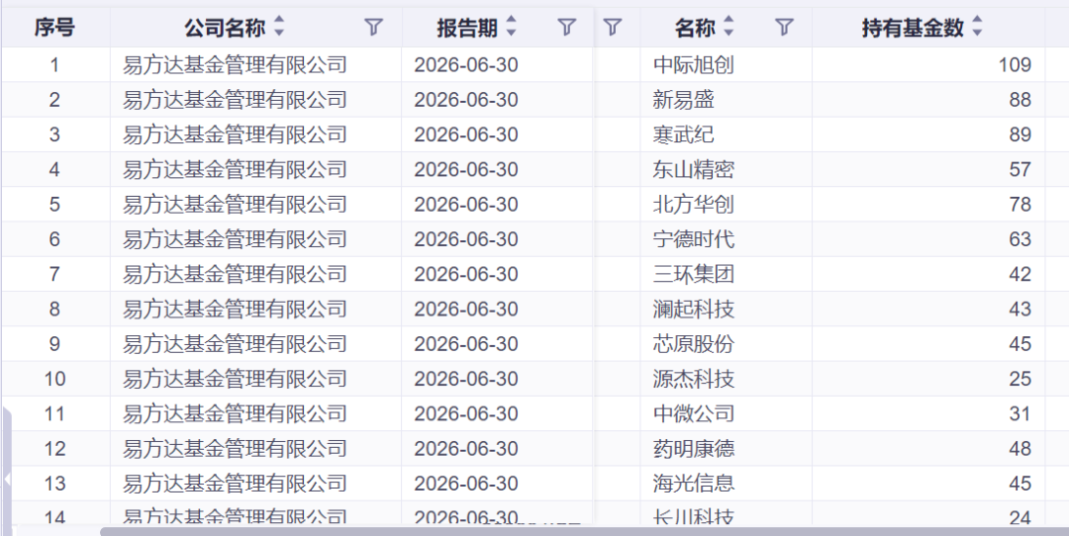Select the 芯原股份 cell

point(727,344)
